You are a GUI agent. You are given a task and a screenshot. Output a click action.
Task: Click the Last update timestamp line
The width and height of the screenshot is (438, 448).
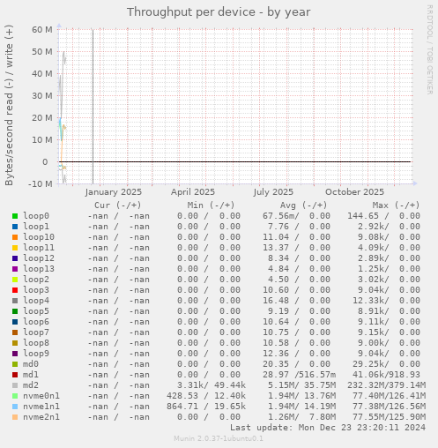(x=328, y=428)
